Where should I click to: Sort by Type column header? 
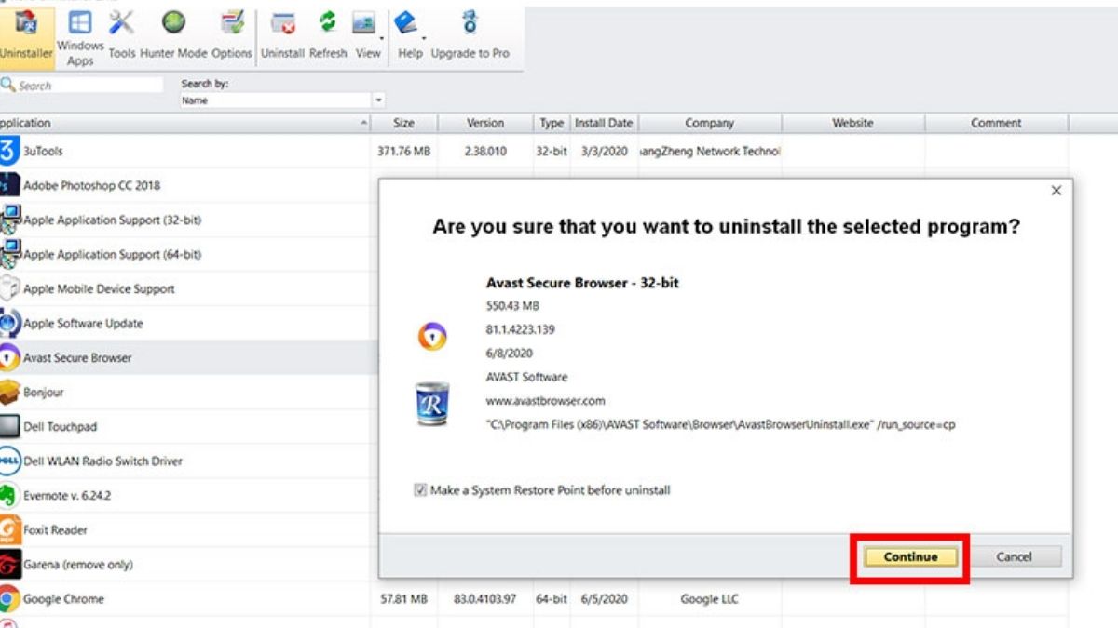point(552,123)
